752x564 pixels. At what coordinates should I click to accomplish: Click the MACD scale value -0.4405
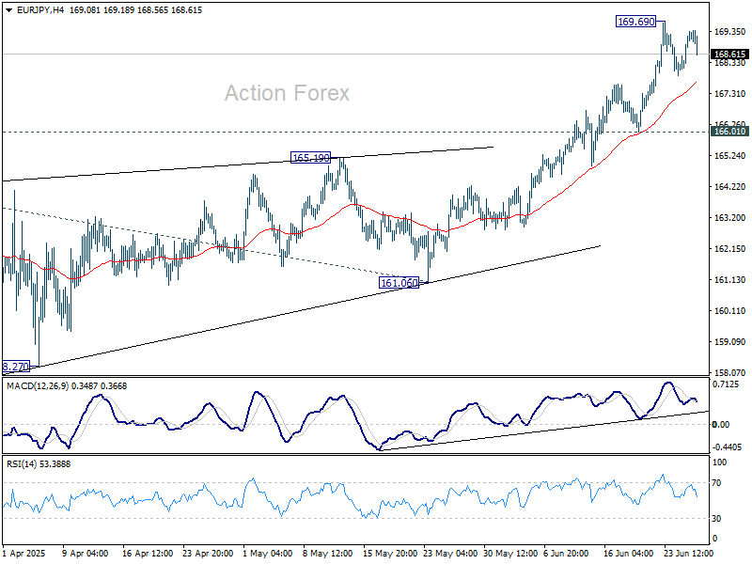click(727, 447)
